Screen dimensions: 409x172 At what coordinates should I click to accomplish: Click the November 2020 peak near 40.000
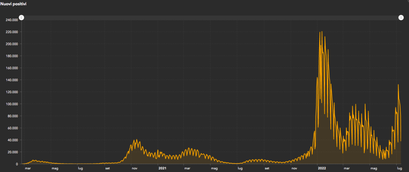pos(137,140)
